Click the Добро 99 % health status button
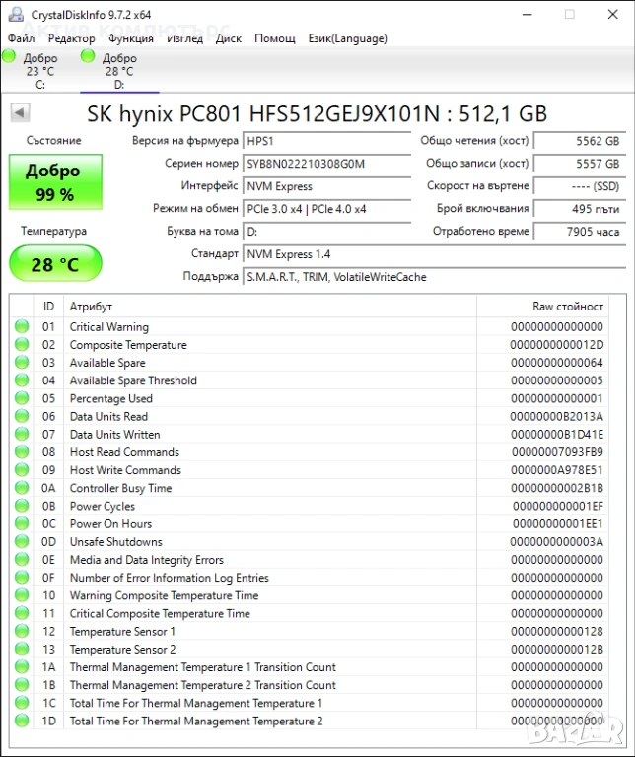This screenshot has width=635, height=757. click(55, 182)
